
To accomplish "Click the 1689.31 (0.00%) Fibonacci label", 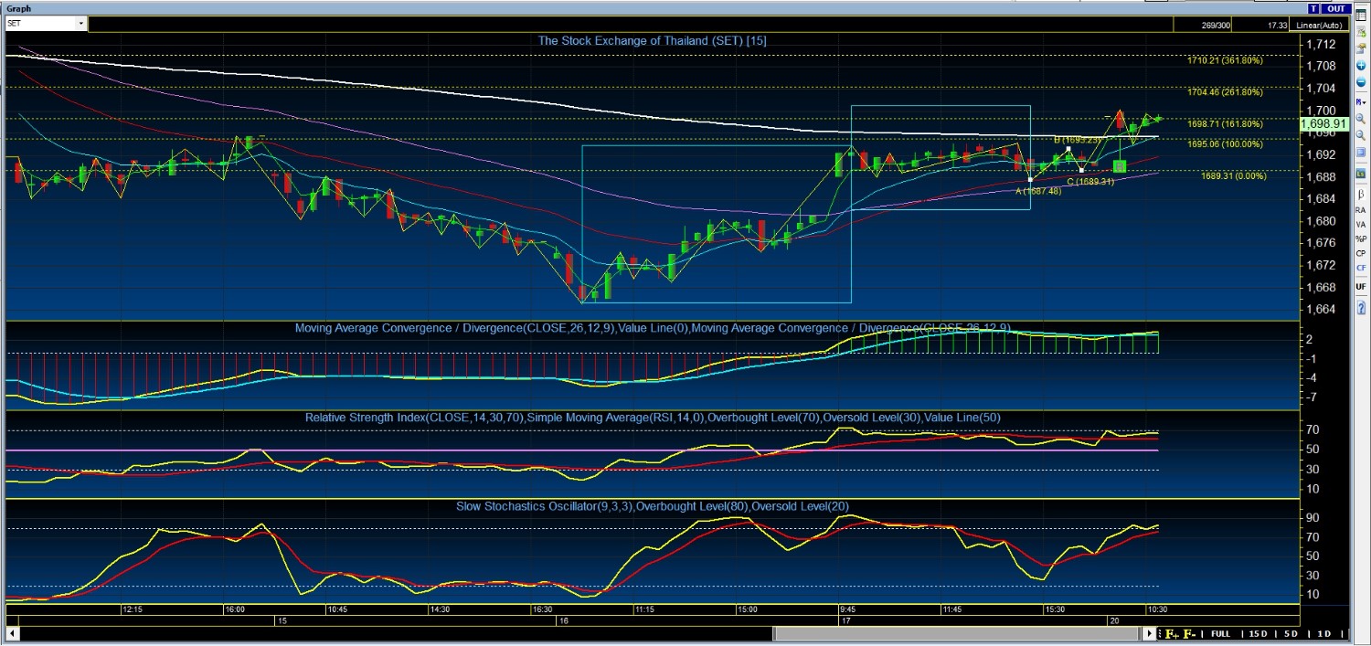I will (x=1232, y=176).
